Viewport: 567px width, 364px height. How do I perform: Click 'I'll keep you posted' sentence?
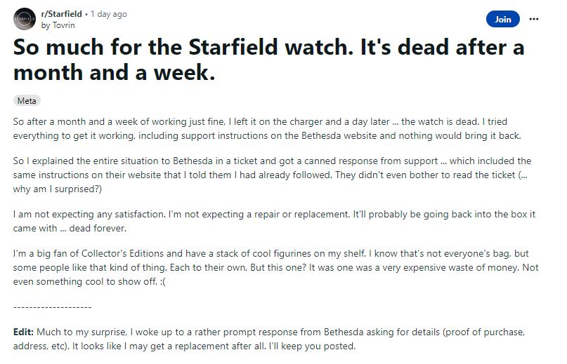312,346
